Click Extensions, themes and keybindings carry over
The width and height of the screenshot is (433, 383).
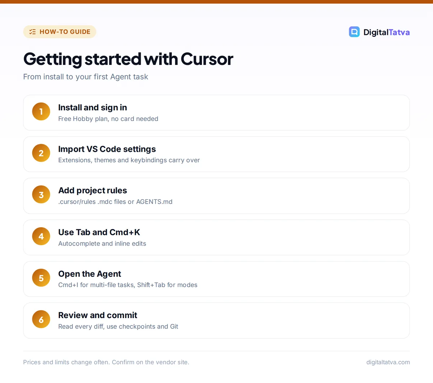coord(129,160)
